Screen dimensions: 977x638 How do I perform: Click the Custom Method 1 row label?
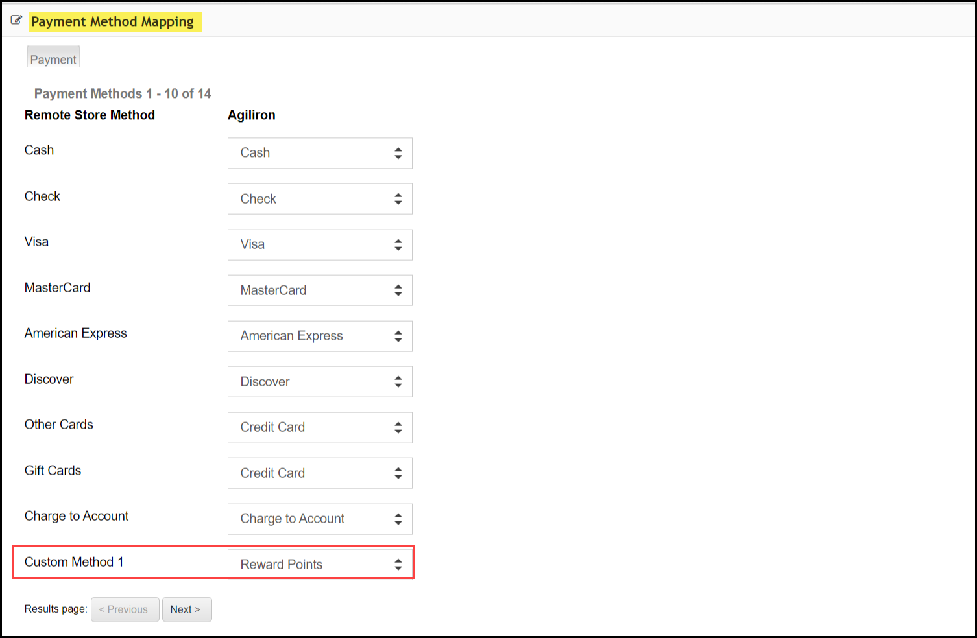click(74, 561)
